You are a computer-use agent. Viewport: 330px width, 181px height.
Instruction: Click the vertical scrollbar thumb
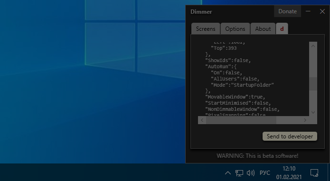coord(313,84)
